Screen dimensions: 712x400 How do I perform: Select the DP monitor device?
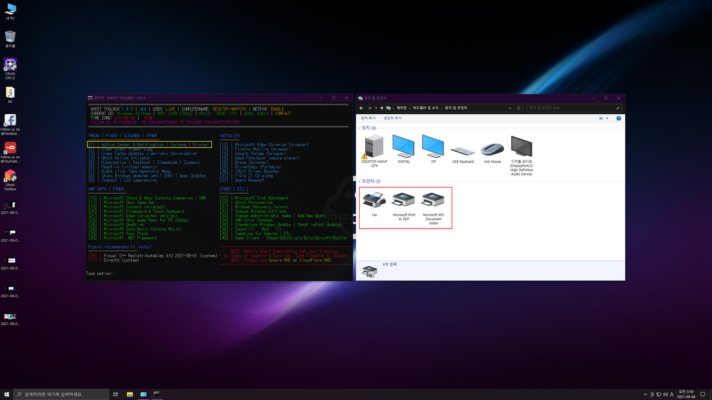pyautogui.click(x=433, y=149)
